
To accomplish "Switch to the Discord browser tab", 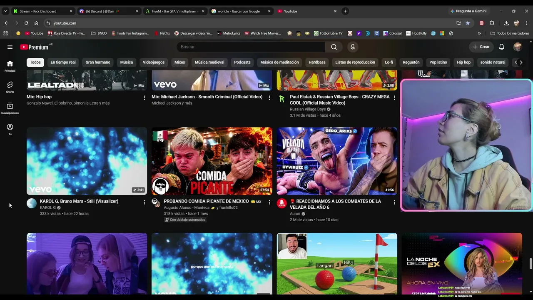I will point(108,11).
